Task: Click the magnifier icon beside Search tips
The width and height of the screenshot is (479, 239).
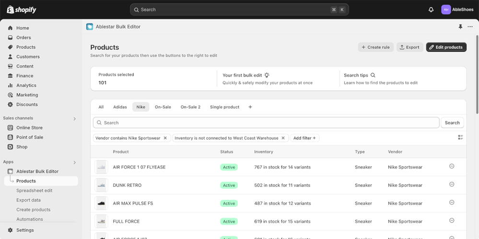Action: click(373, 75)
